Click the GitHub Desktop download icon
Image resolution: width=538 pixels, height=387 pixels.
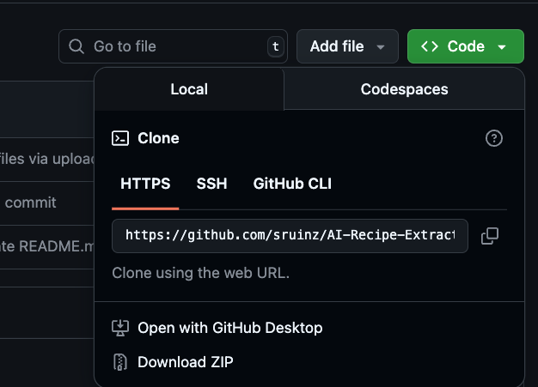tap(120, 328)
